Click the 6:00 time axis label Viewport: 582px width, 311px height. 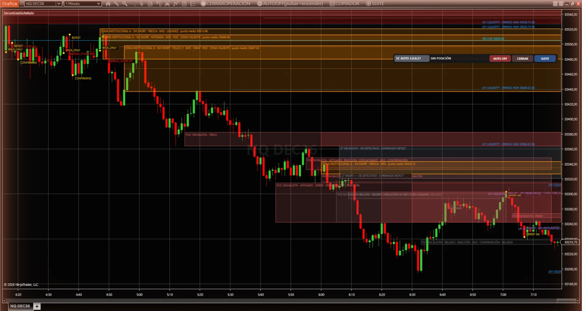click(321, 295)
